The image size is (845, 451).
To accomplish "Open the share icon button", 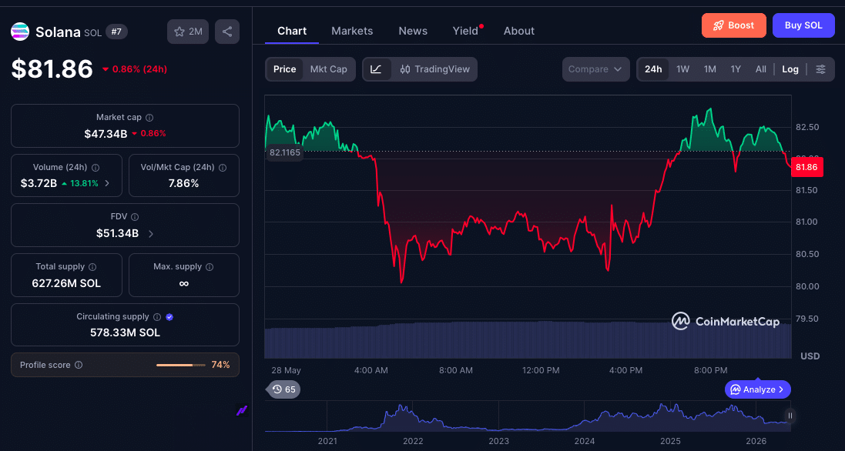I will pos(227,32).
